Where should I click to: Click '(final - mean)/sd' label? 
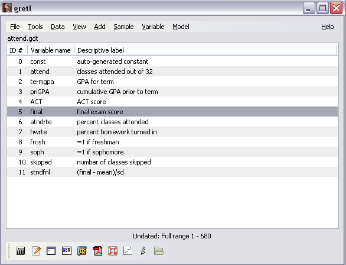click(x=100, y=172)
